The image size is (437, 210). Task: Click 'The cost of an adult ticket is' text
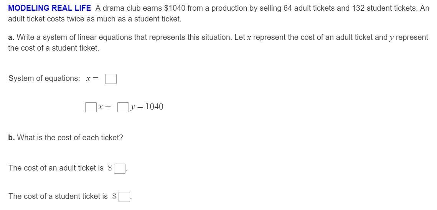56,168
